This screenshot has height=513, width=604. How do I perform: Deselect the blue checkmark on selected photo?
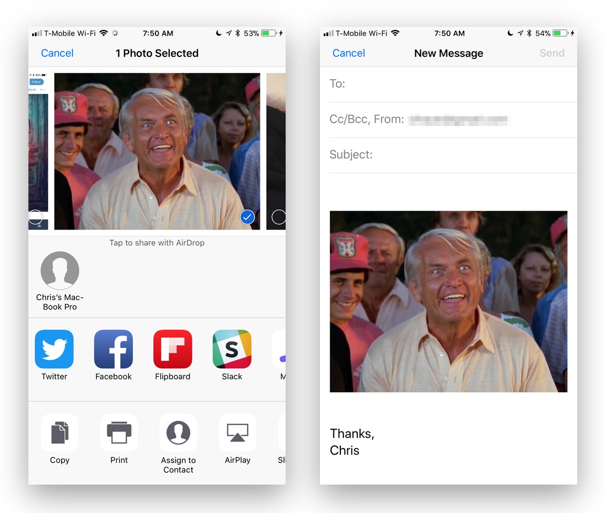tap(247, 217)
